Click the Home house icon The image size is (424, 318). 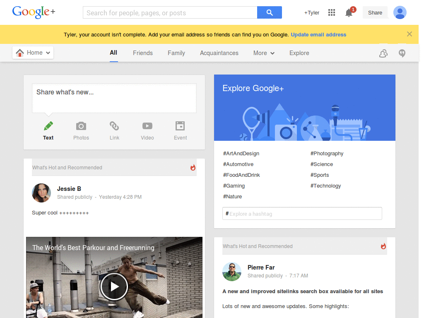20,53
